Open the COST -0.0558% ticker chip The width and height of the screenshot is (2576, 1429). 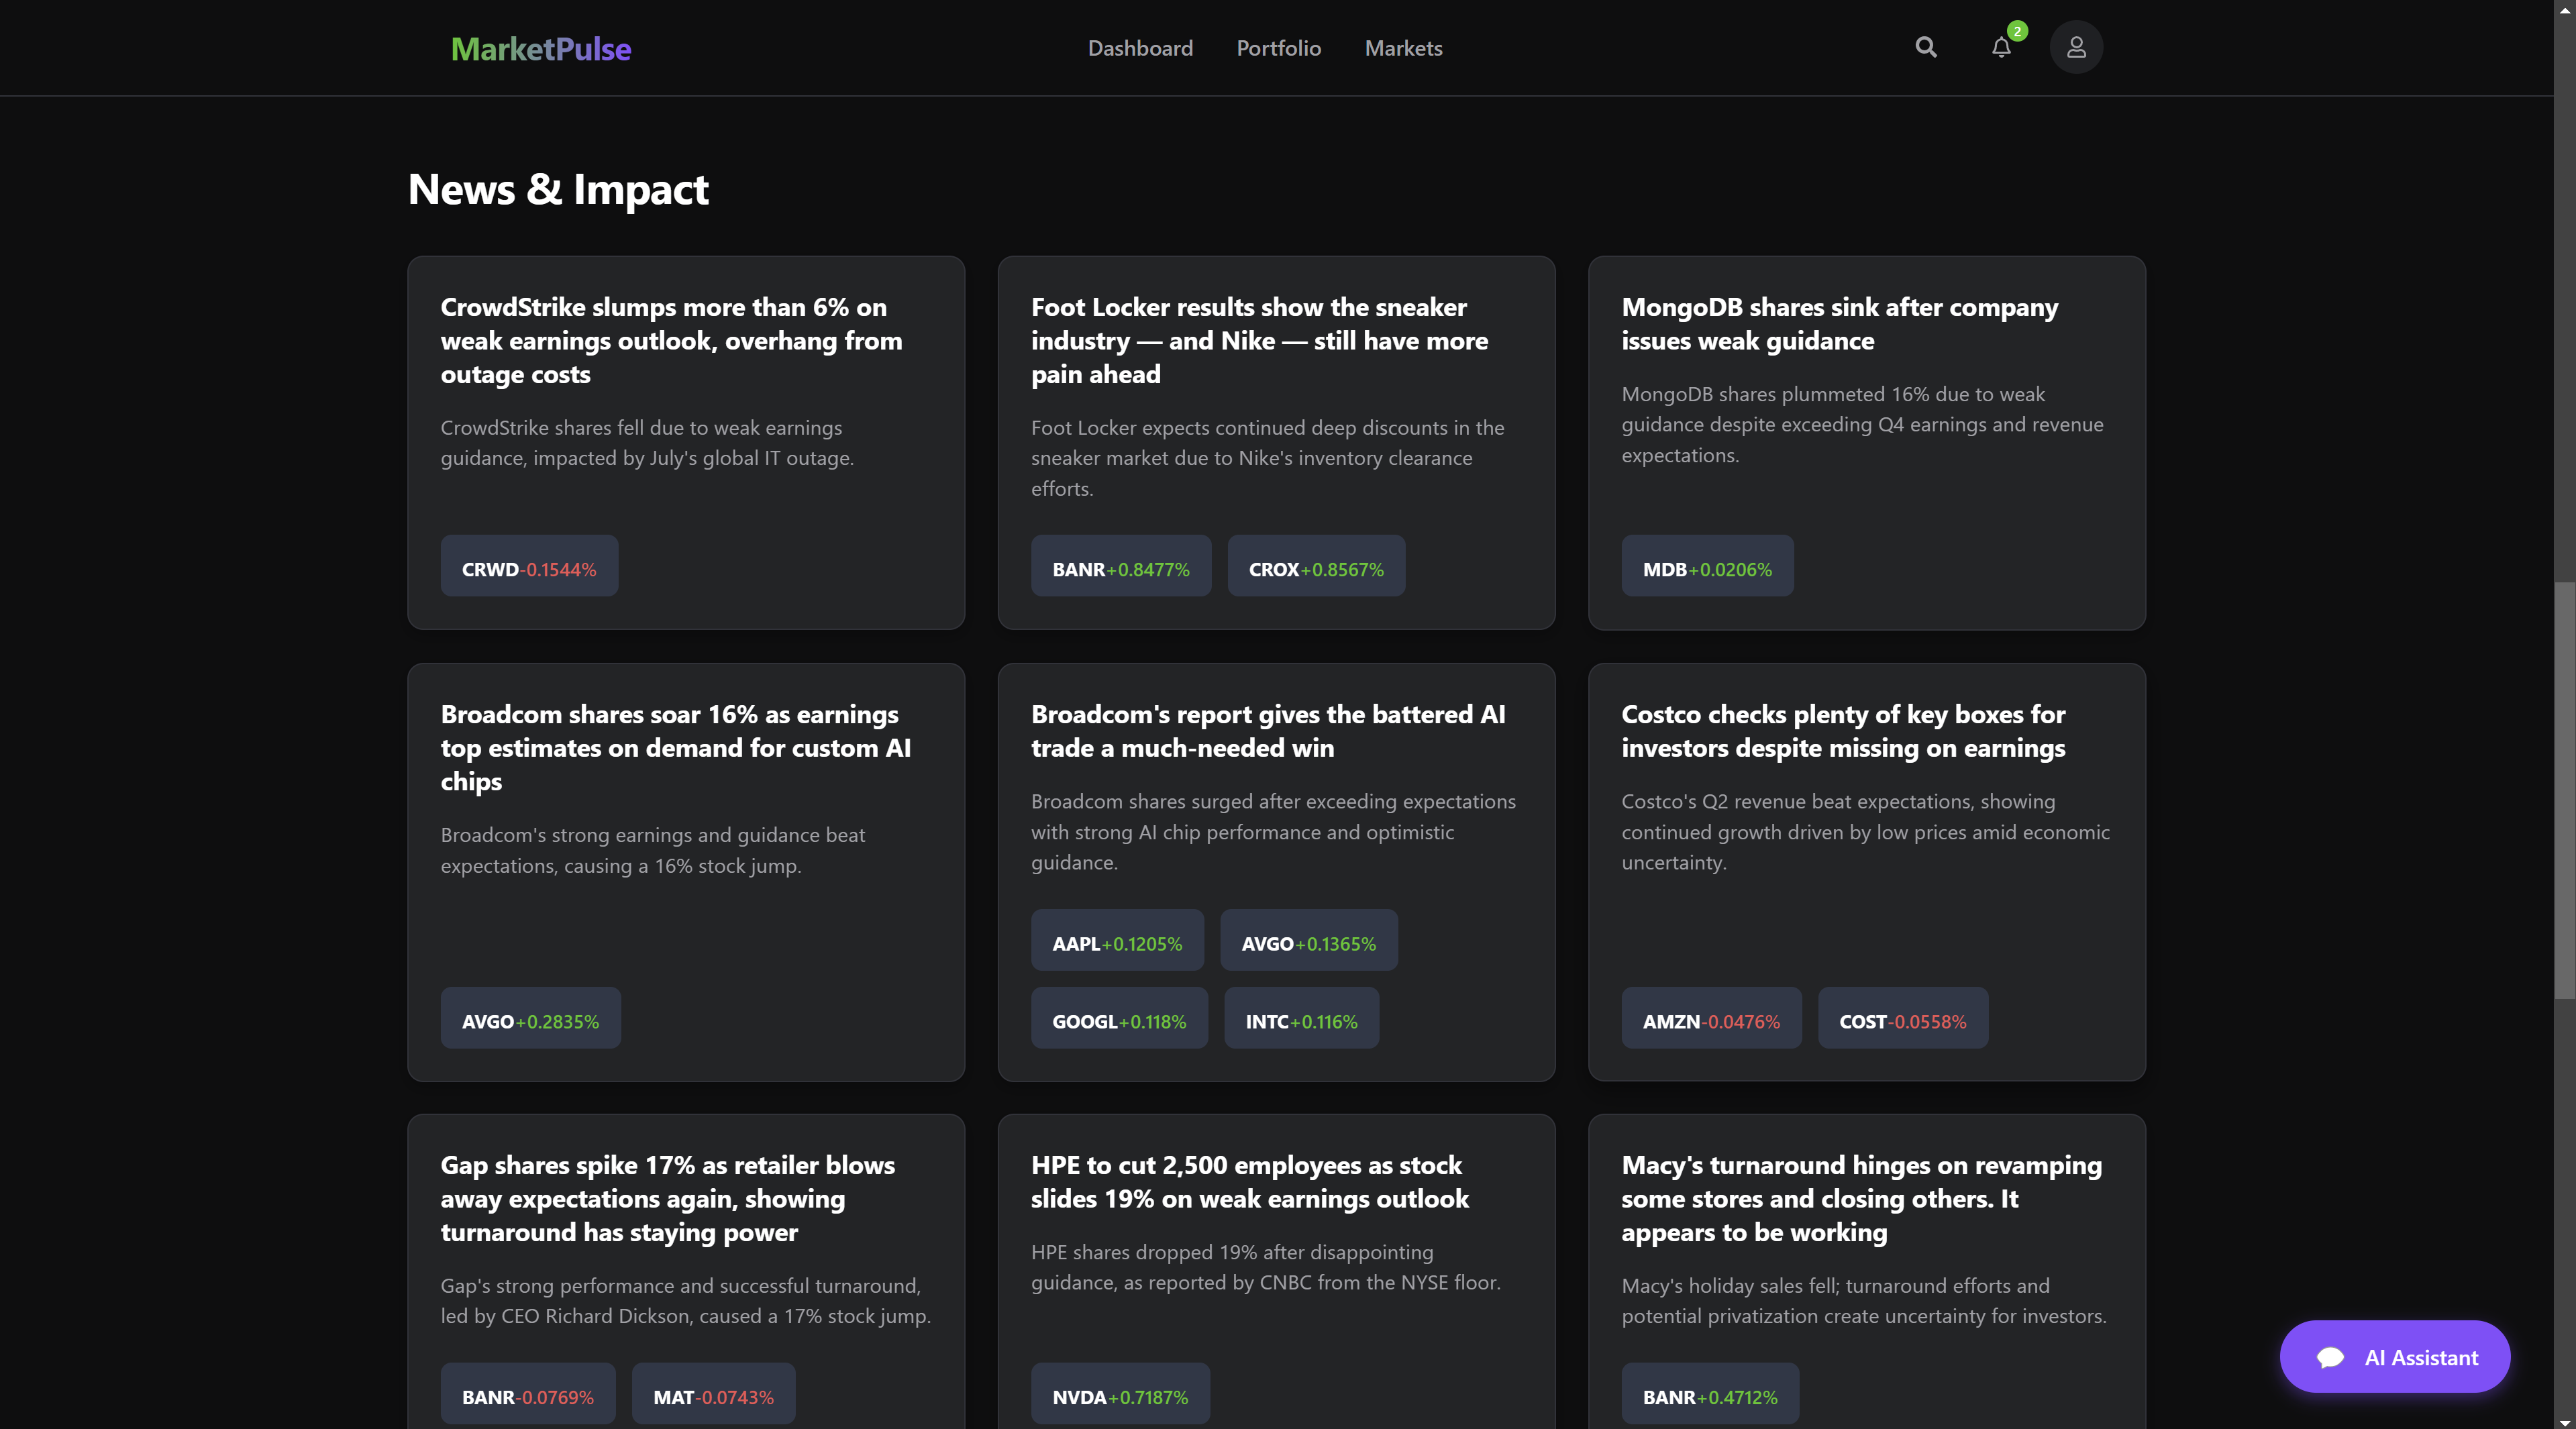pos(1902,1020)
